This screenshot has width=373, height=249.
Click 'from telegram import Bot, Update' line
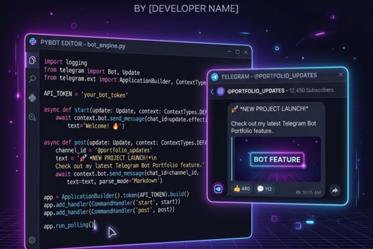point(92,71)
